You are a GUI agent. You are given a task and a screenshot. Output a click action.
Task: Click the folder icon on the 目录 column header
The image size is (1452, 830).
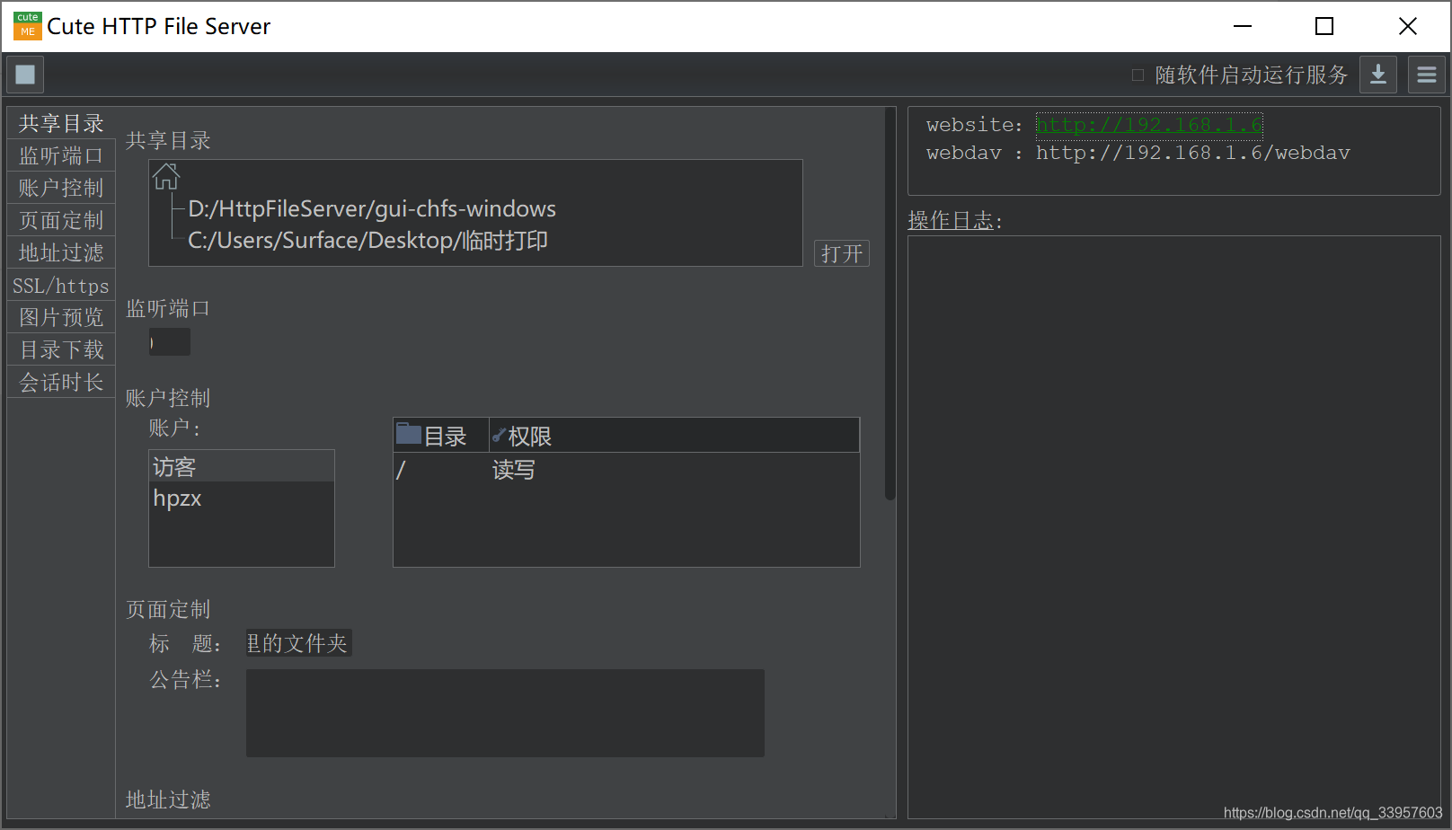pyautogui.click(x=410, y=434)
